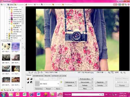The height and width of the screenshot is (97, 130).
Task: Click the folder view icon under the thumbnails
Action: click(8, 90)
